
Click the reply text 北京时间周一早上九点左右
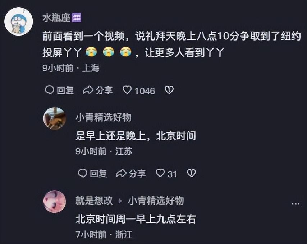(136, 219)
